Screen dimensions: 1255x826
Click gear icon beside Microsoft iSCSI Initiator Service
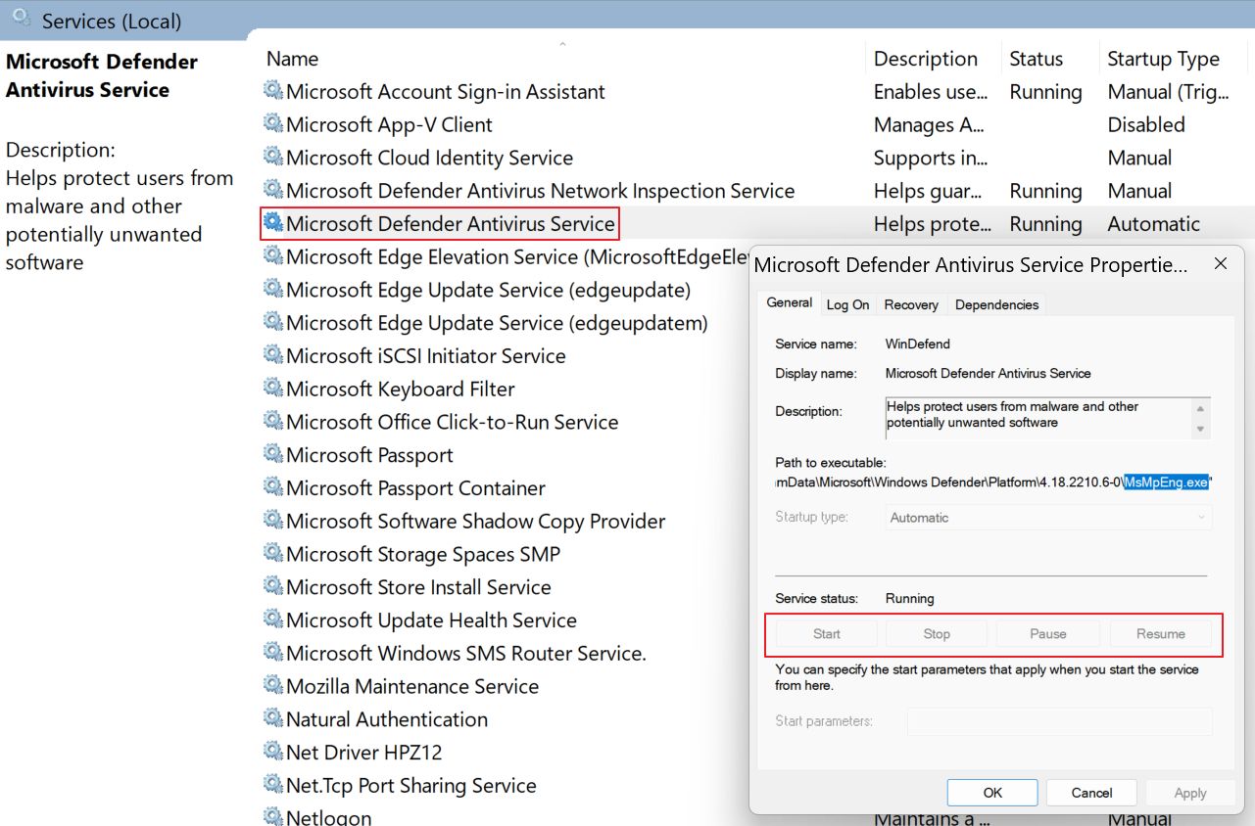(273, 355)
